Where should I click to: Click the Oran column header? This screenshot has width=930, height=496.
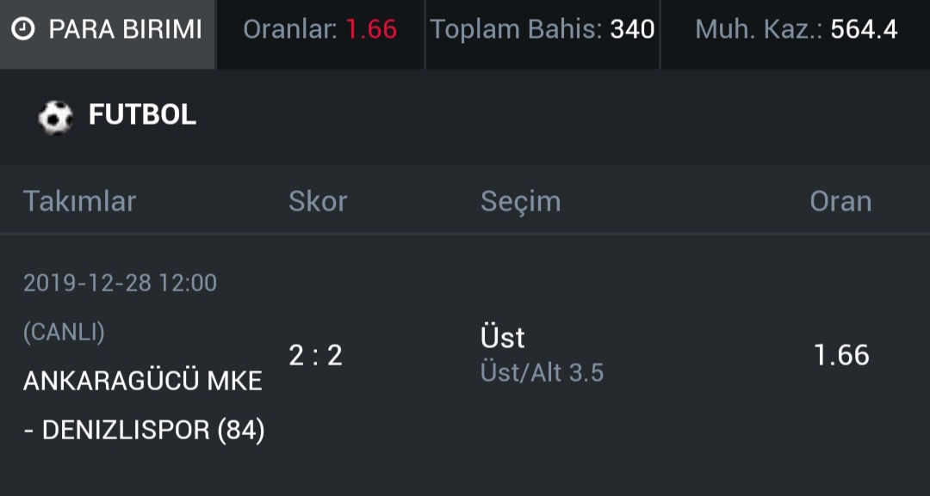pyautogui.click(x=840, y=201)
